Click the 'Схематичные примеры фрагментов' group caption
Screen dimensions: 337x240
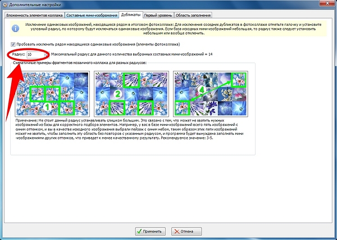point(80,63)
